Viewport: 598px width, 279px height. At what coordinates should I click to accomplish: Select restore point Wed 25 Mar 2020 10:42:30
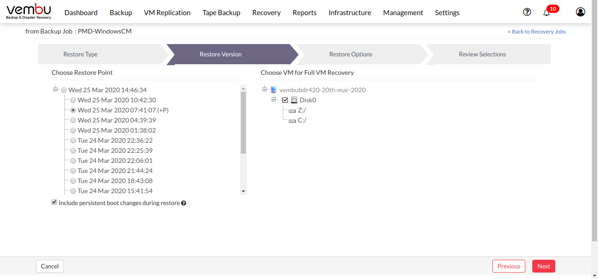pos(73,100)
